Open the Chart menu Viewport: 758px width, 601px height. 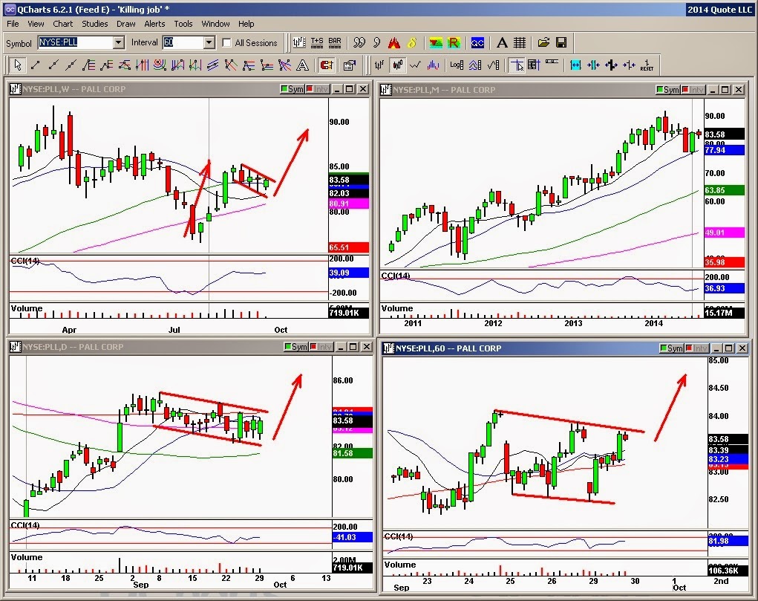click(x=63, y=24)
